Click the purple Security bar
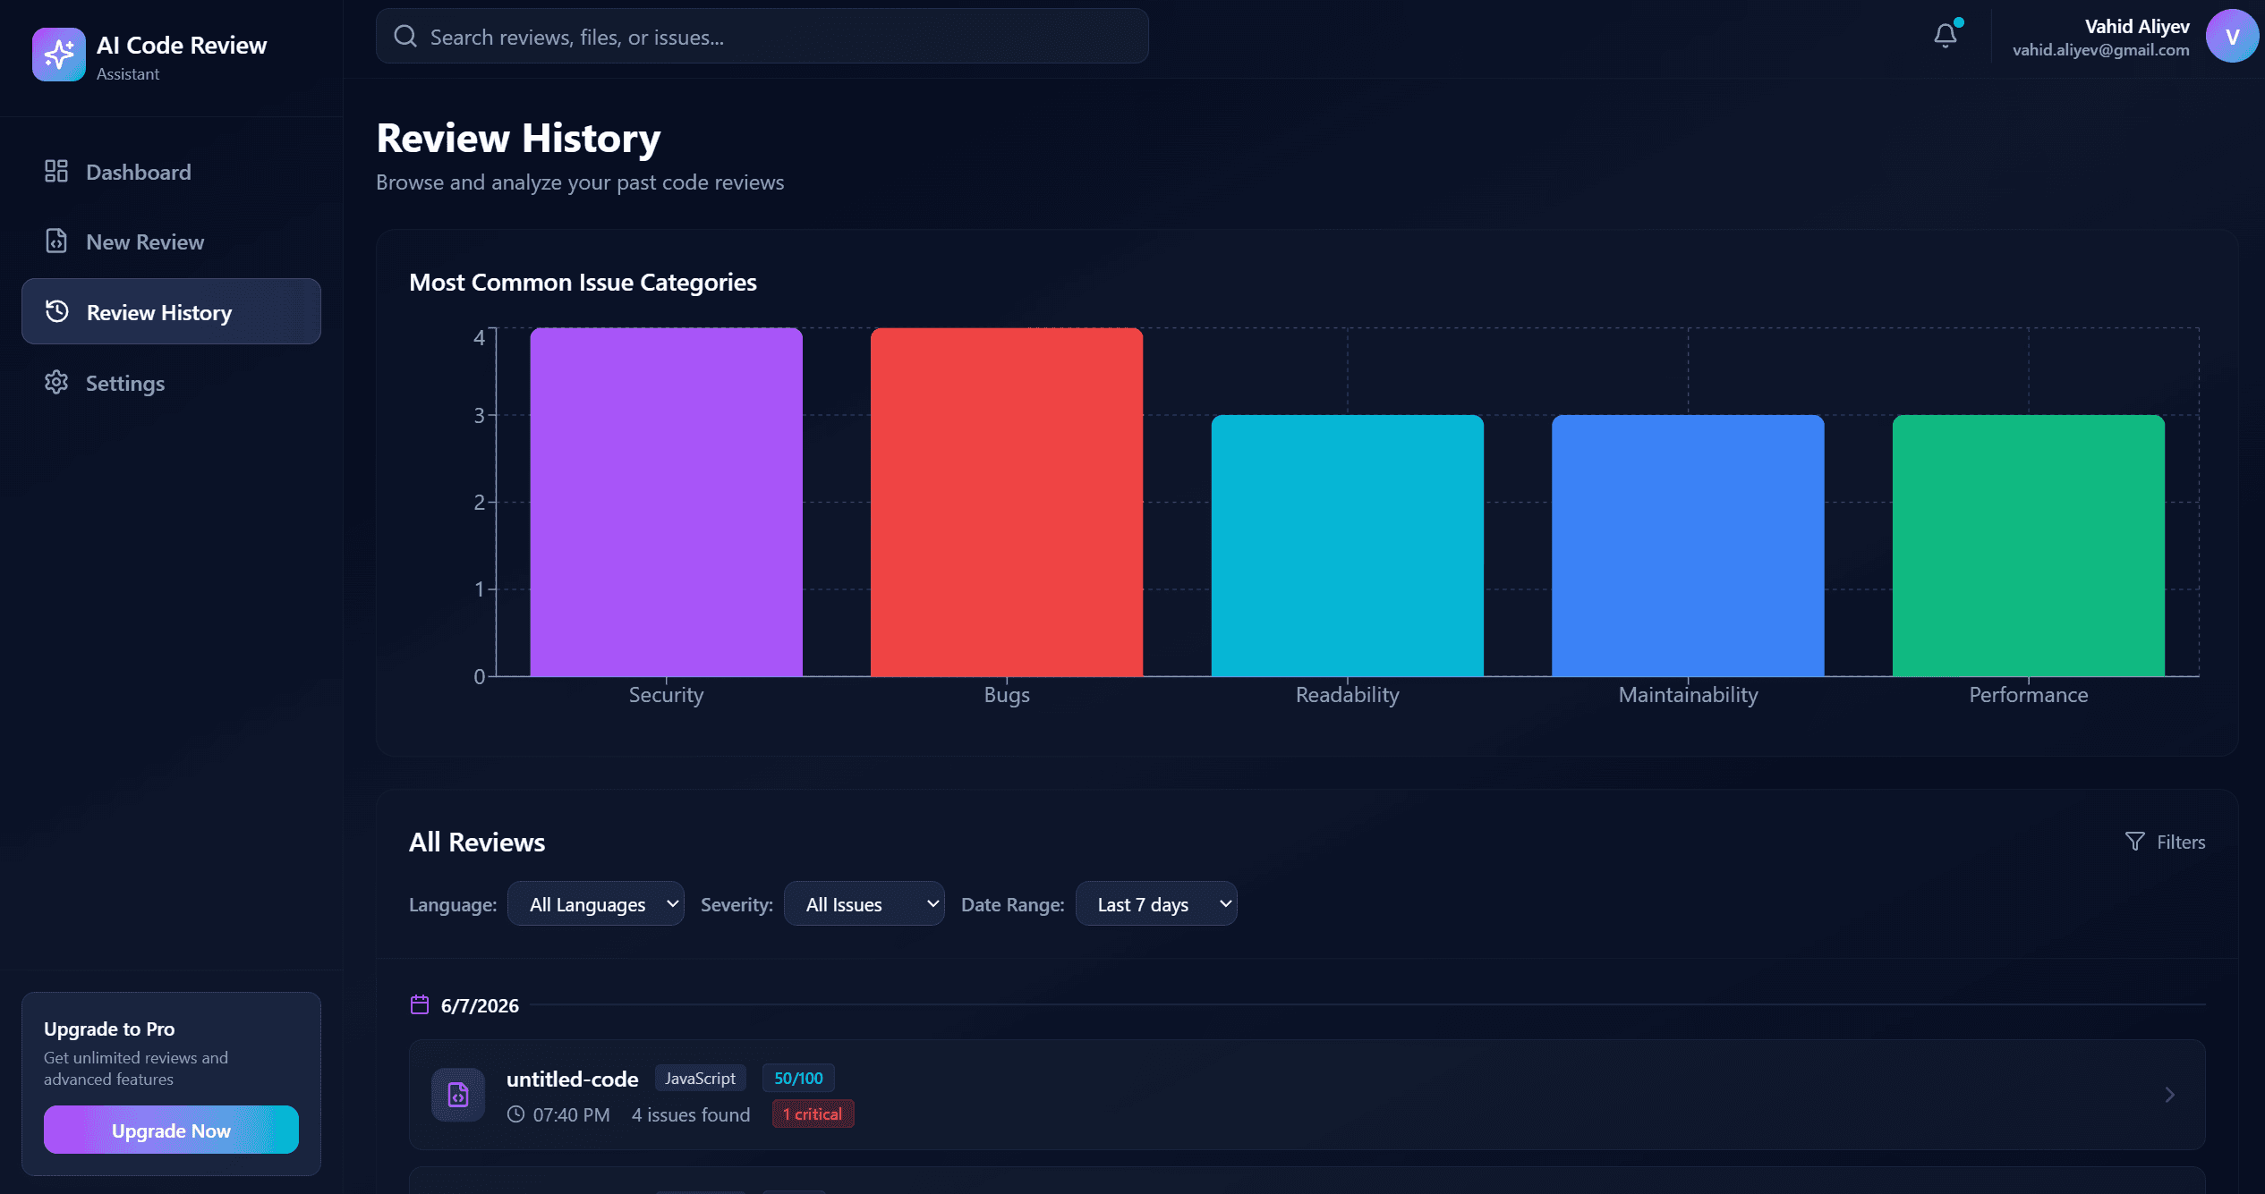Screen dimensions: 2265x1194 click(666, 502)
